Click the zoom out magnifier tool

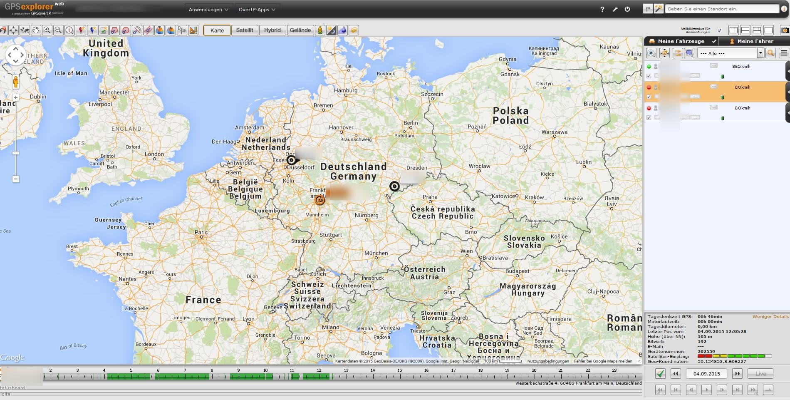(58, 30)
